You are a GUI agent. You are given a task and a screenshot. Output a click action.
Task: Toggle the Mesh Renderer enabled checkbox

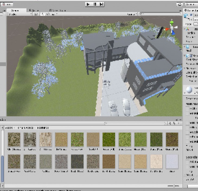coord(191,56)
